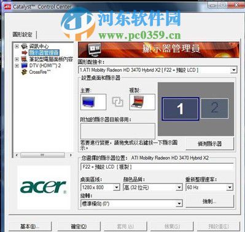Click the 基本(B)... button

pos(30,226)
